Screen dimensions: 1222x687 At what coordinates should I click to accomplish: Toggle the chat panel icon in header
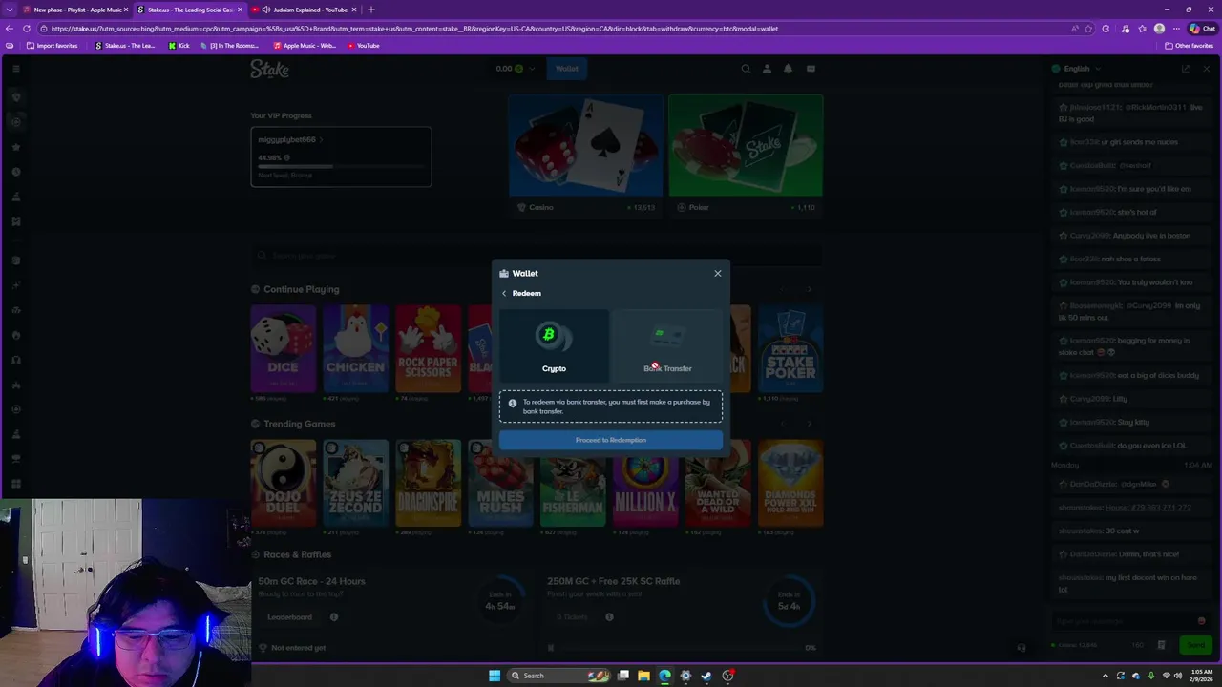click(811, 69)
